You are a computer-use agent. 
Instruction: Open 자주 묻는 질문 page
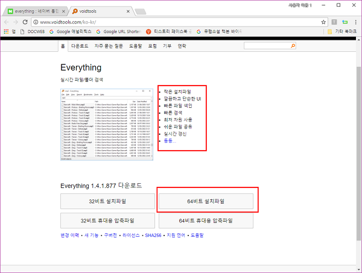pos(109,46)
